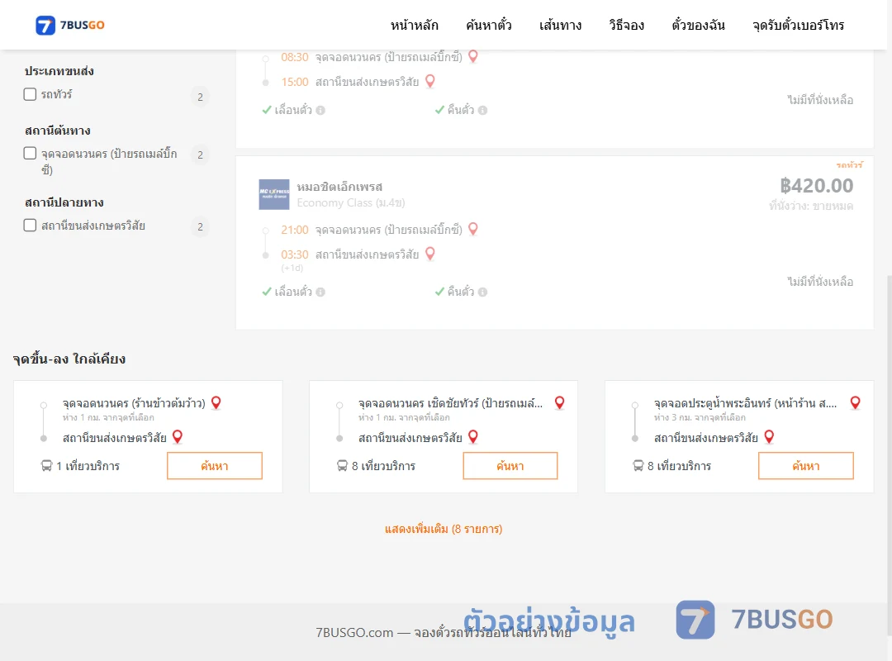Check the รถทัวร์ transport type filter
The image size is (892, 661).
point(31,94)
